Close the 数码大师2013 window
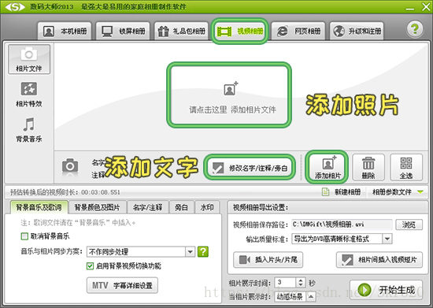The image size is (433, 308). coord(426,6)
